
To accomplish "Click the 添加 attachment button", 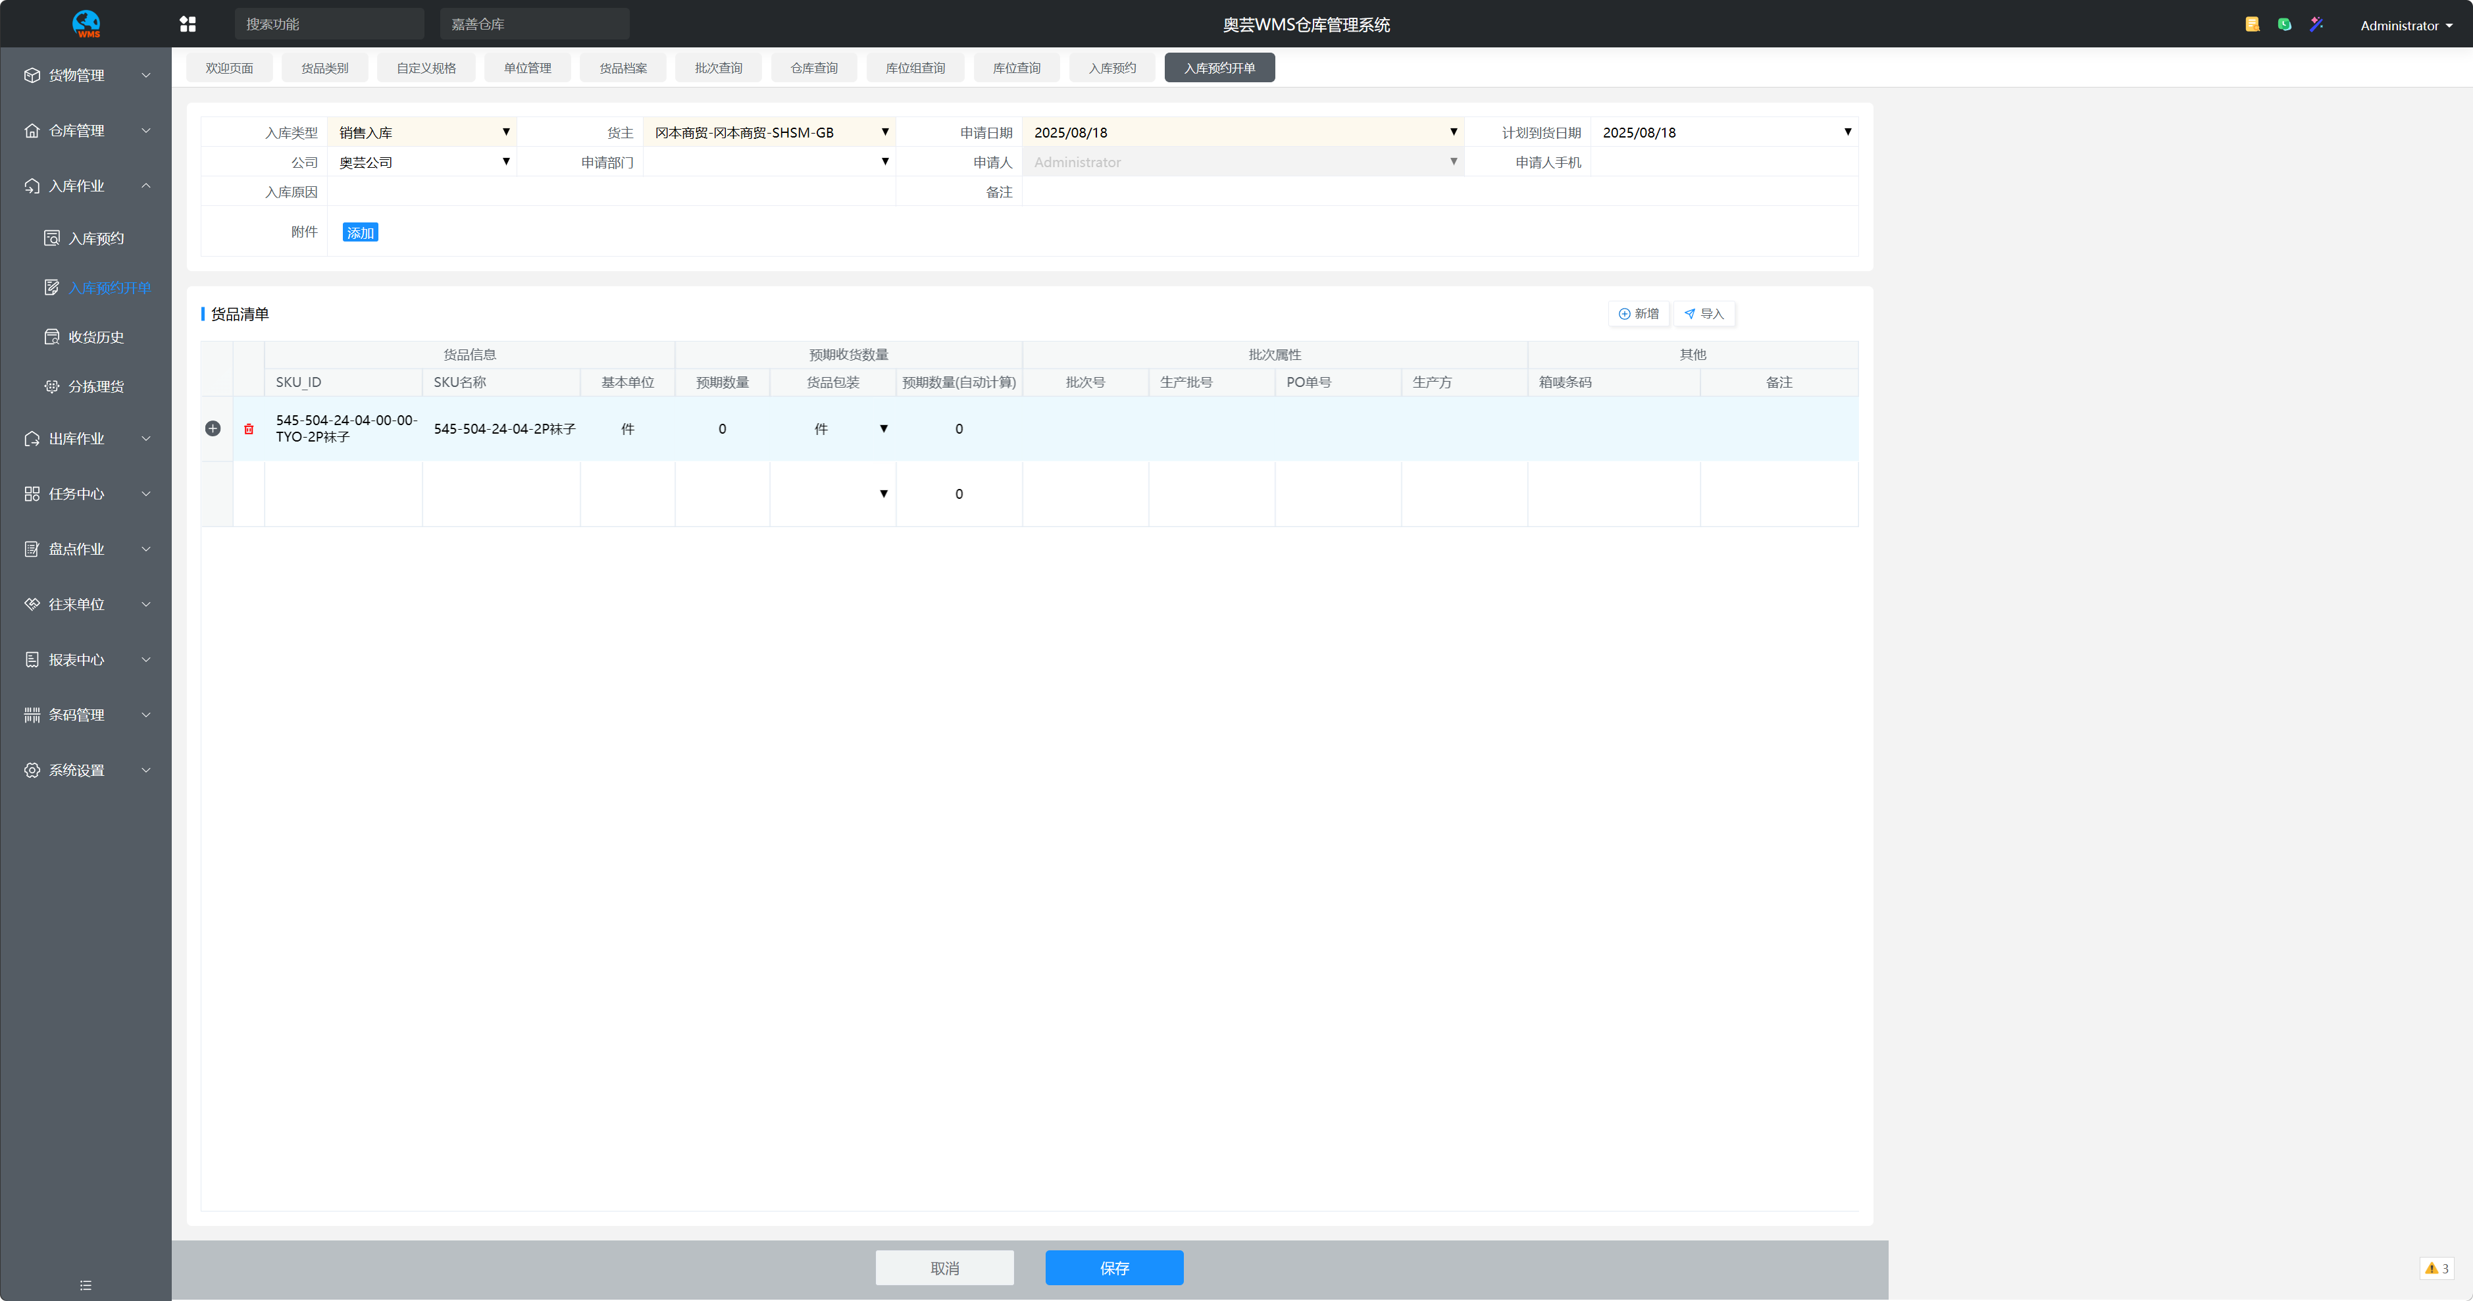I will tap(360, 232).
